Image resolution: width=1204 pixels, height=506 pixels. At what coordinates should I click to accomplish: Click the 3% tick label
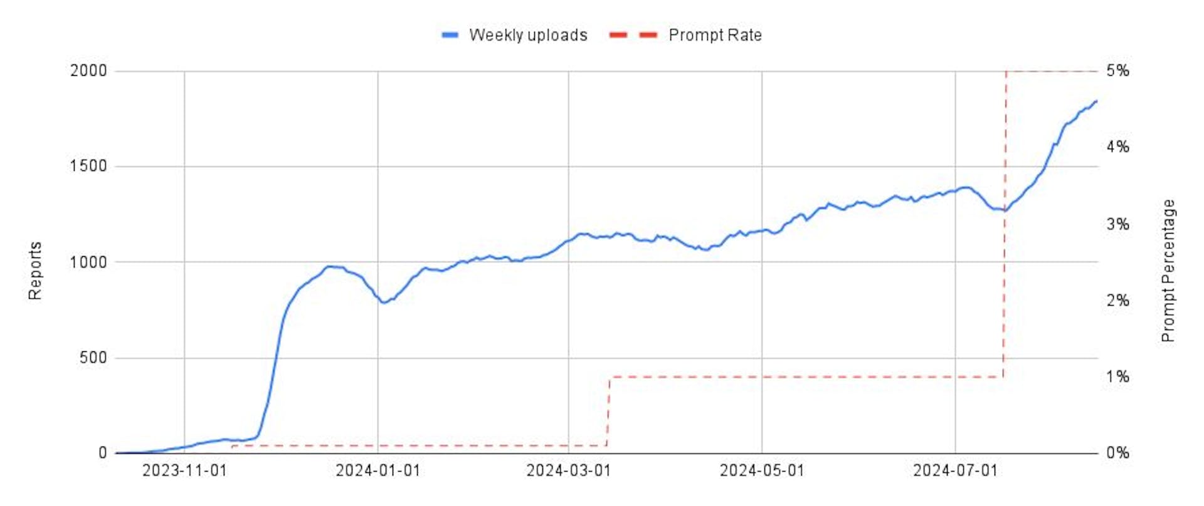[1117, 224]
